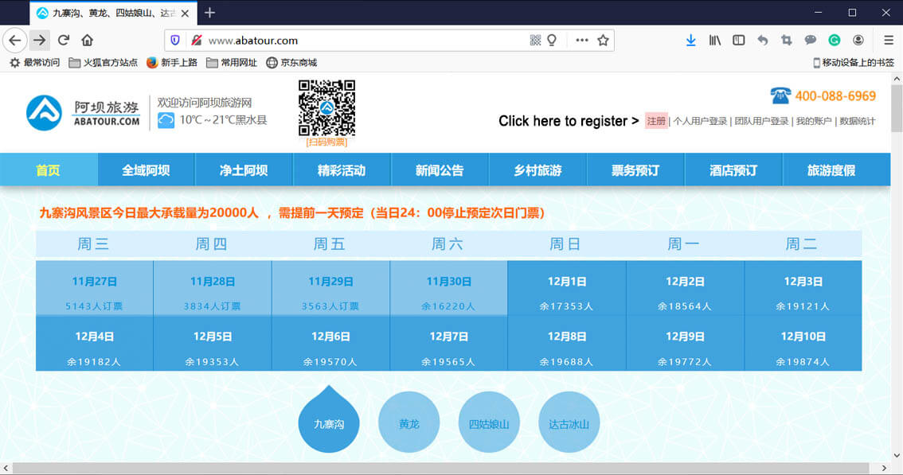
Task: Select the 首页 navigation tab
Action: coord(49,169)
